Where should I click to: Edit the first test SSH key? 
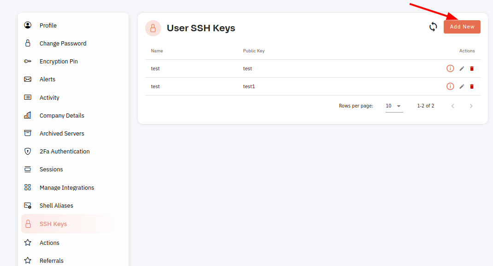[462, 68]
